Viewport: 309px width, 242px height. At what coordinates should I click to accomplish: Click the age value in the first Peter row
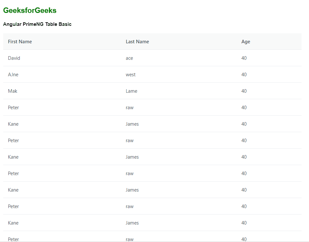click(x=244, y=108)
